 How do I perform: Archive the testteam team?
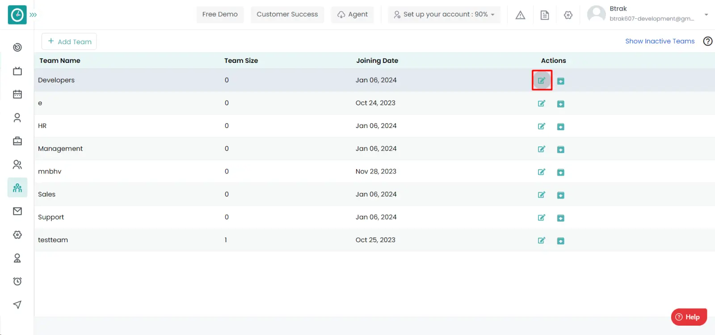561,241
